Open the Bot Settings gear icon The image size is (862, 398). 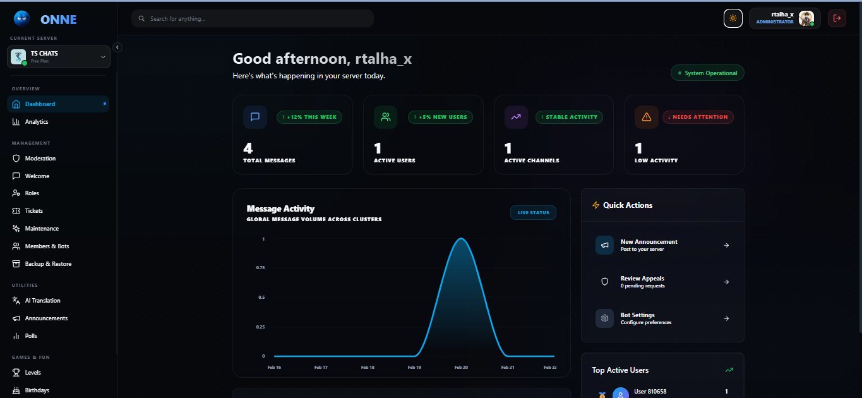[x=604, y=318]
